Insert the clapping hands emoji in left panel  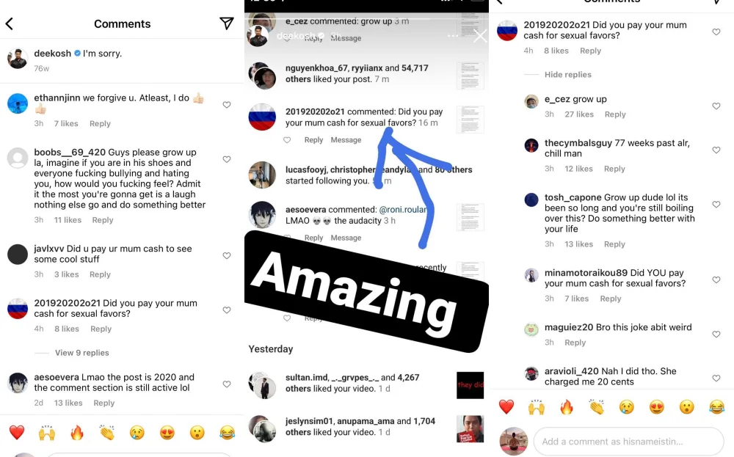click(x=107, y=433)
